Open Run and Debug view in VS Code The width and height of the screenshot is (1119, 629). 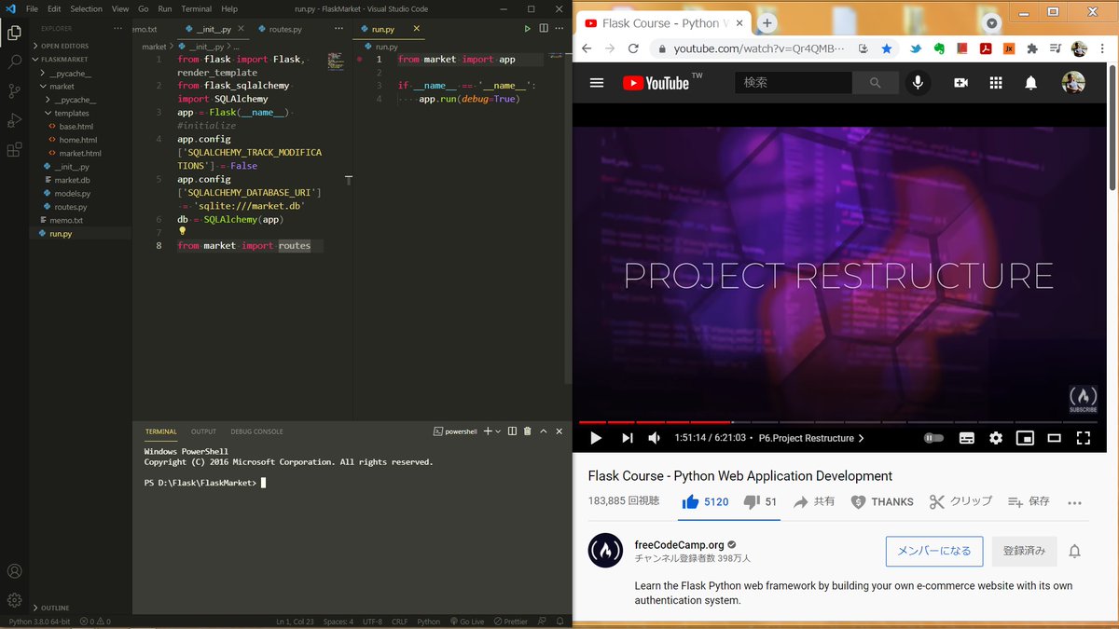point(14,120)
